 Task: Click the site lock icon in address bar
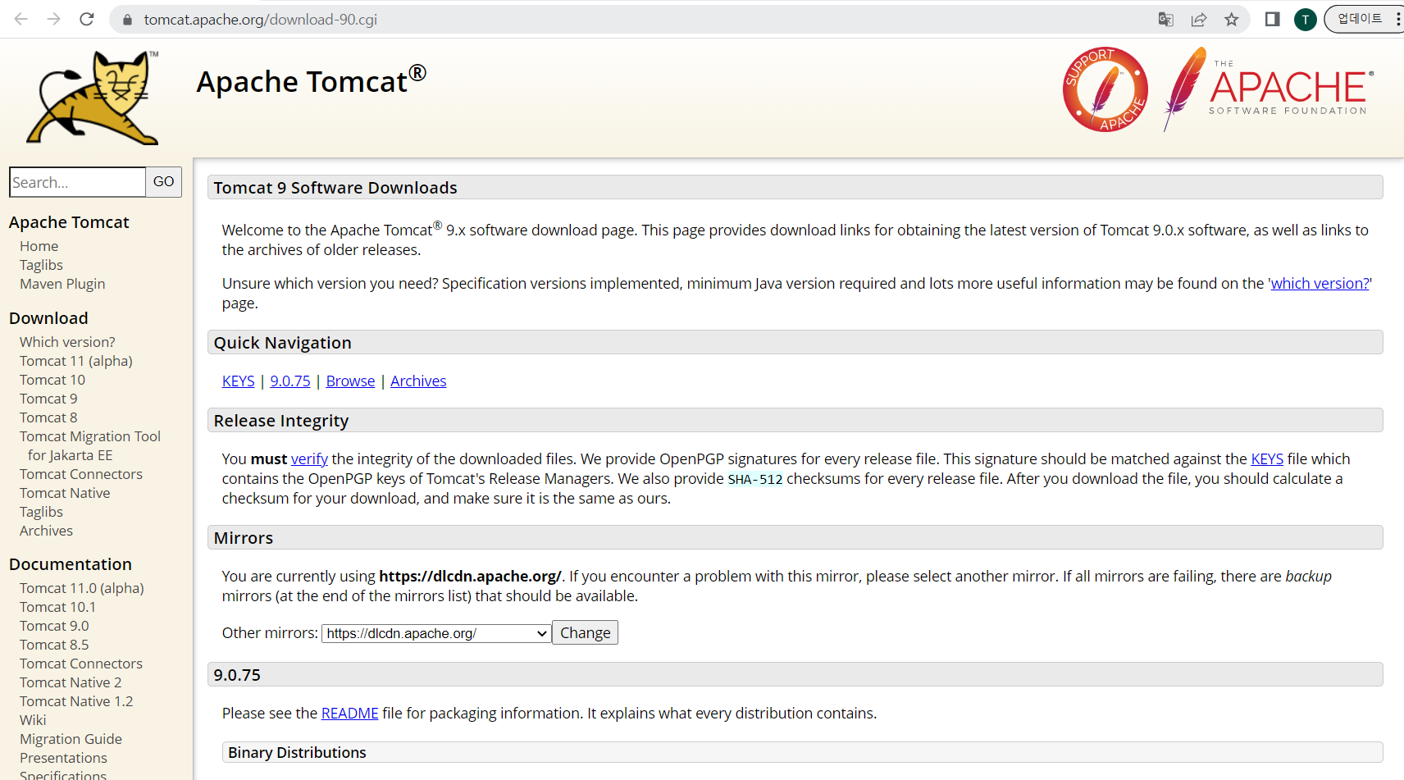pos(127,20)
